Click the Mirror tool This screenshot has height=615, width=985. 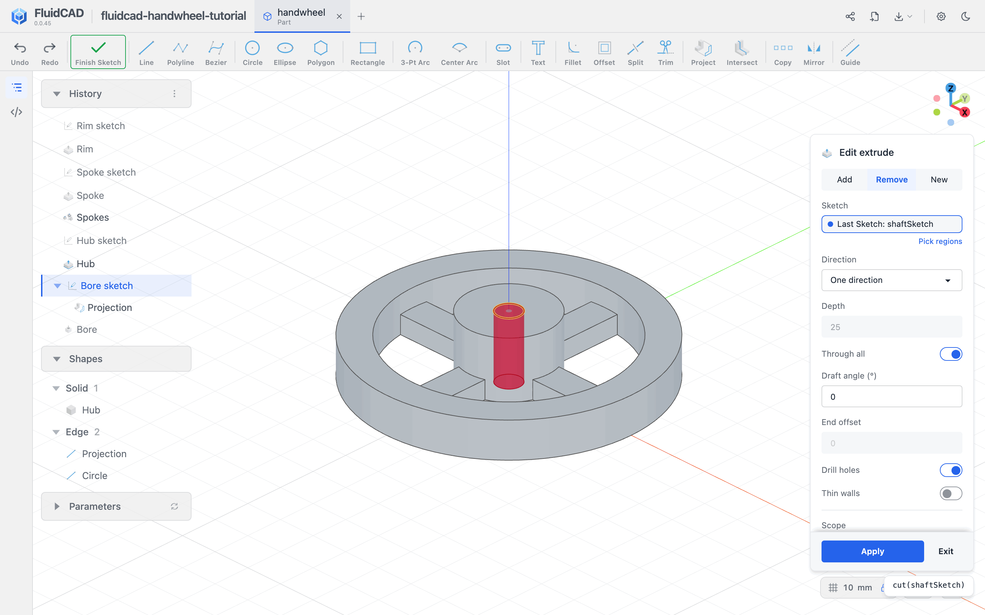coord(814,53)
